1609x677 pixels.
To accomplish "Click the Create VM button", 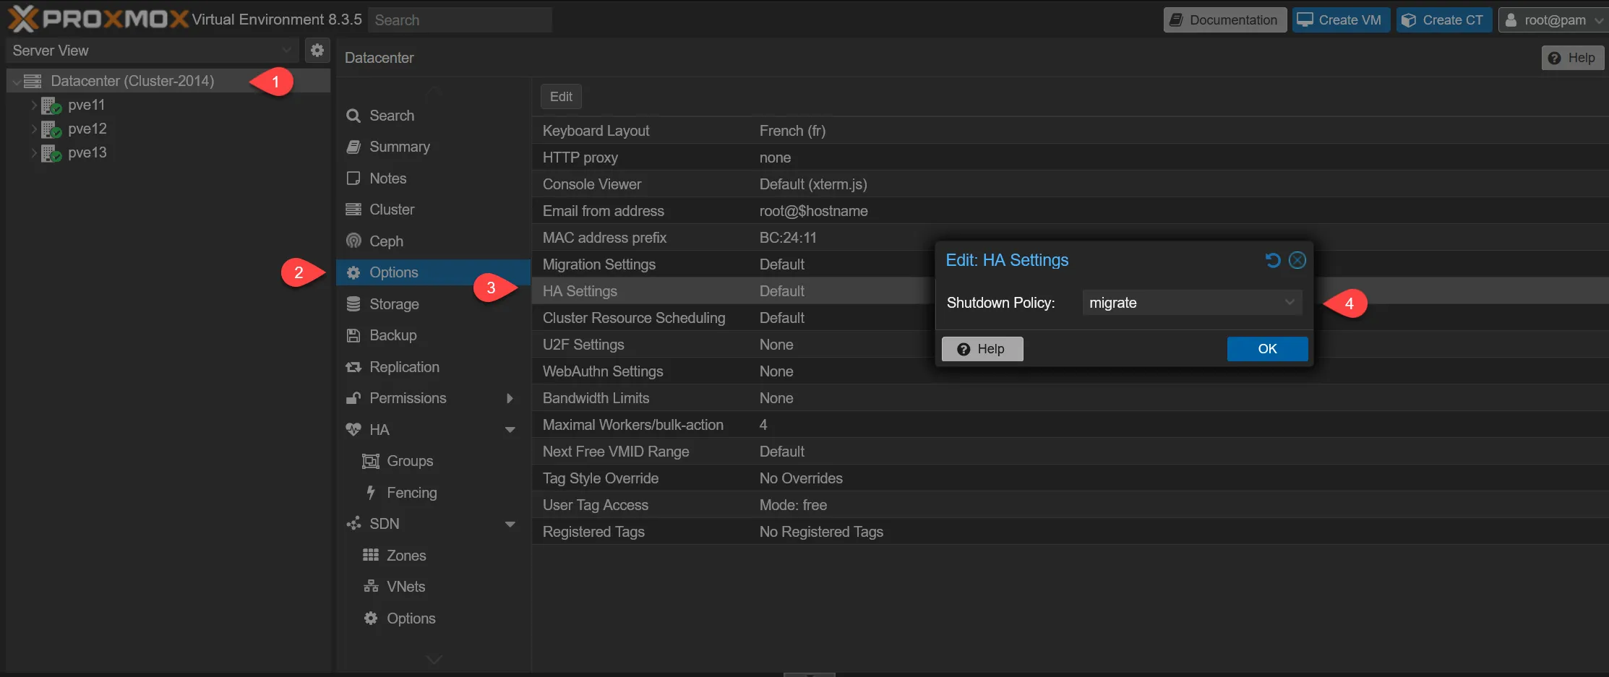I will [1340, 20].
